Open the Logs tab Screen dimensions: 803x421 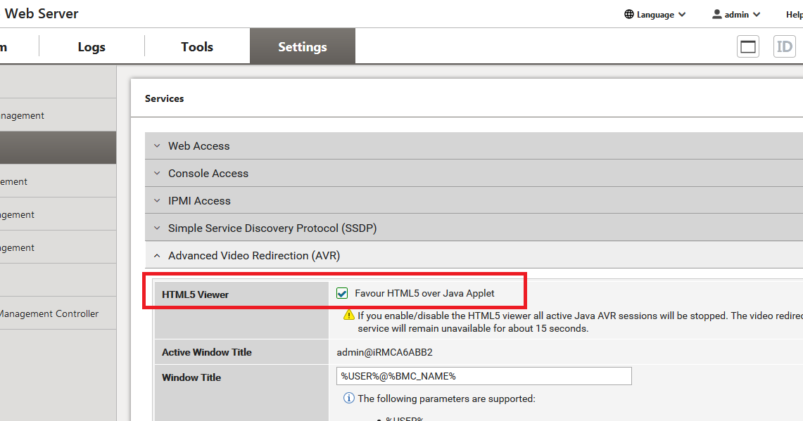click(91, 46)
